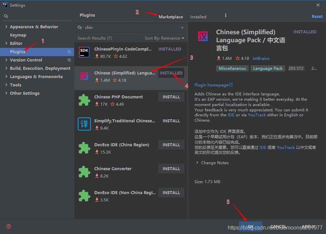Click the ChinesePinyin-CodeCompletion SDK icon
326x234 pixels.
click(84, 52)
